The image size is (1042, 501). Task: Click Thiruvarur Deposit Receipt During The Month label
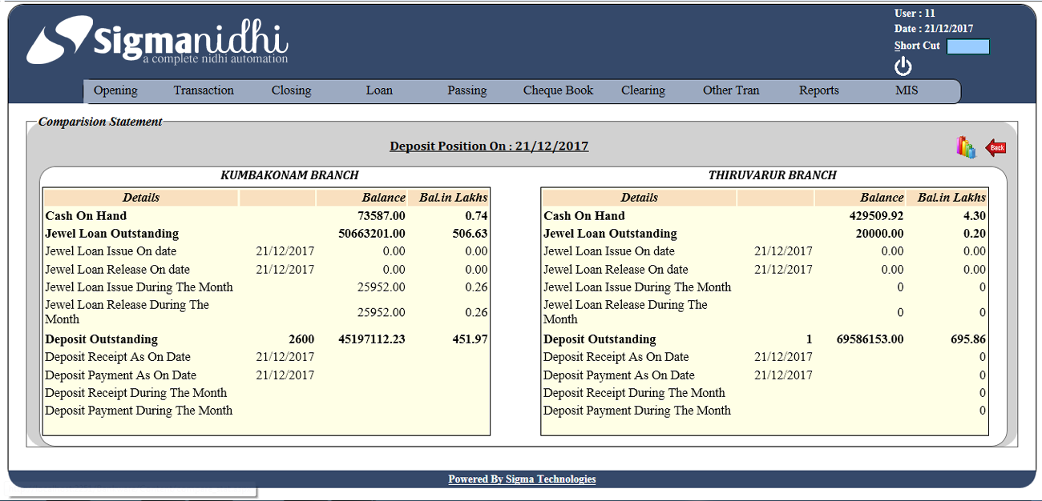click(x=634, y=393)
